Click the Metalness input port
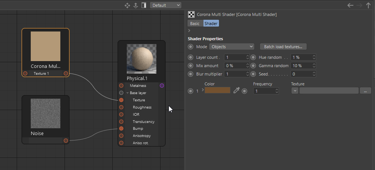Image resolution: width=375 pixels, height=170 pixels. 121,86
